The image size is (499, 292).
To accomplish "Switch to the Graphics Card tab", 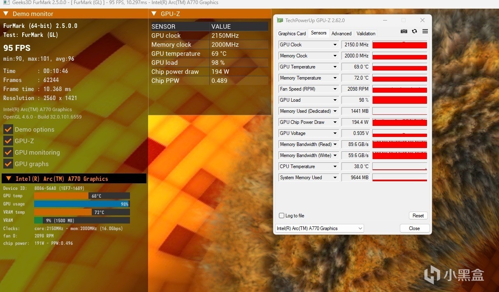I will 292,34.
